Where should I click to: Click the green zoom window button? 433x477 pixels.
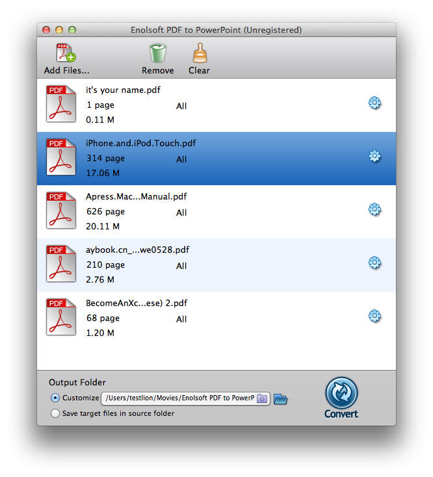tap(72, 30)
